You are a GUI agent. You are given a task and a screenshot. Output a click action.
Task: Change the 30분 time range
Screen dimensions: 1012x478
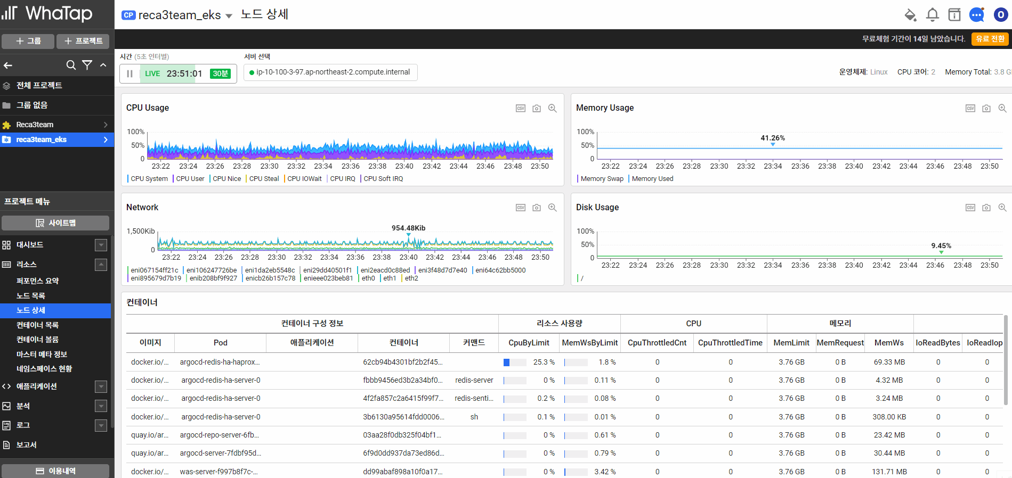click(x=220, y=73)
